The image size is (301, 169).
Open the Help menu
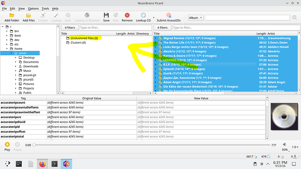[x=55, y=9]
